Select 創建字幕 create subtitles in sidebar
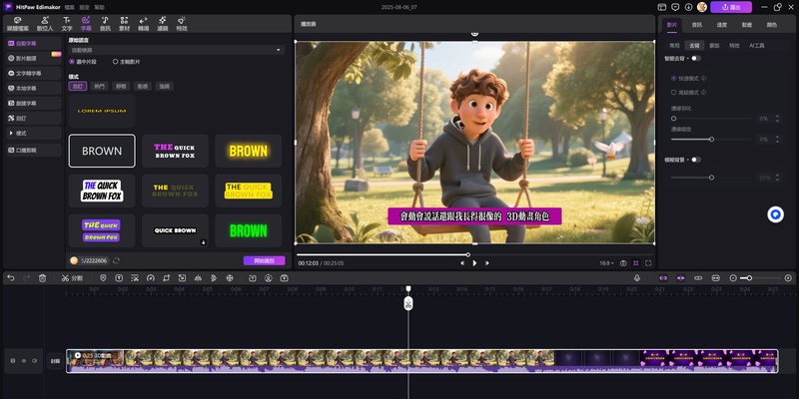799x399 pixels. click(x=34, y=104)
